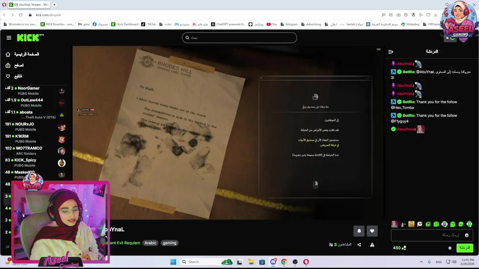Expand hidden system tray icons
This screenshot has width=479, height=269.
tap(421, 262)
